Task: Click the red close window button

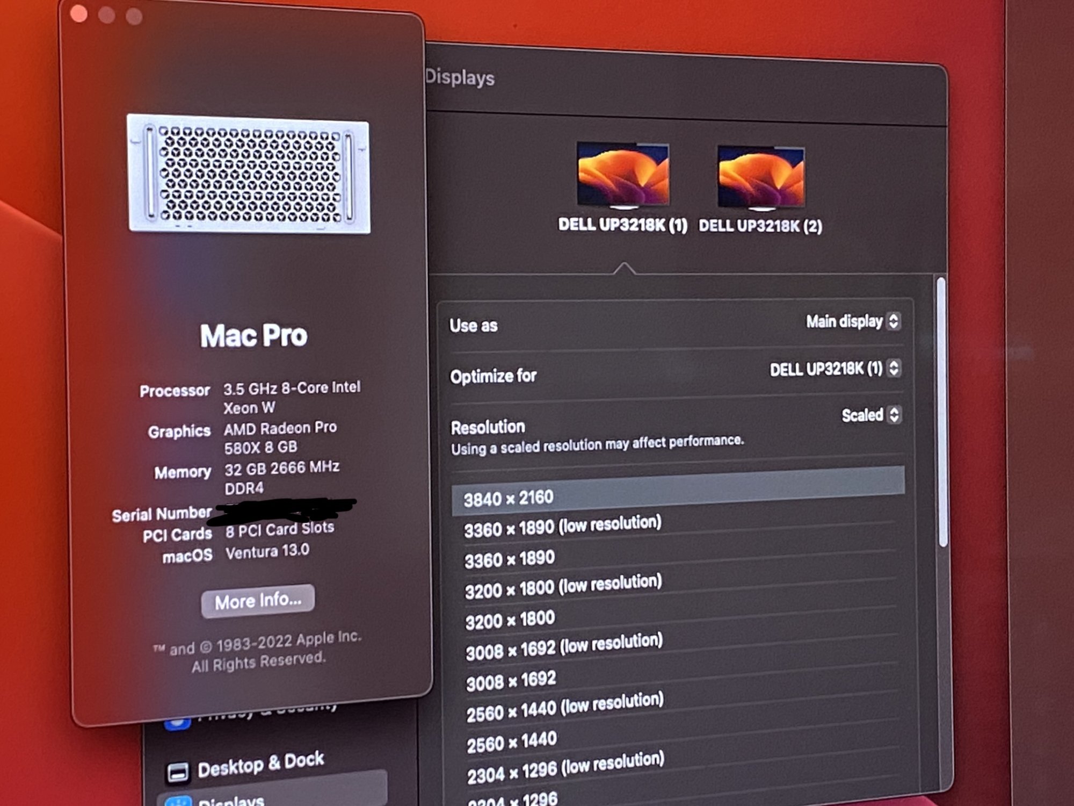Action: (79, 14)
